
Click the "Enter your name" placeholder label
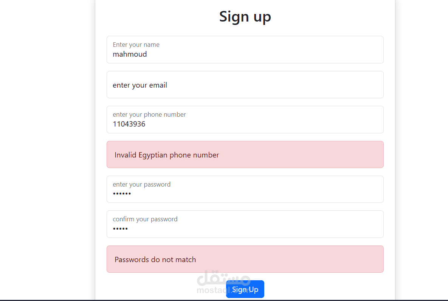click(136, 45)
